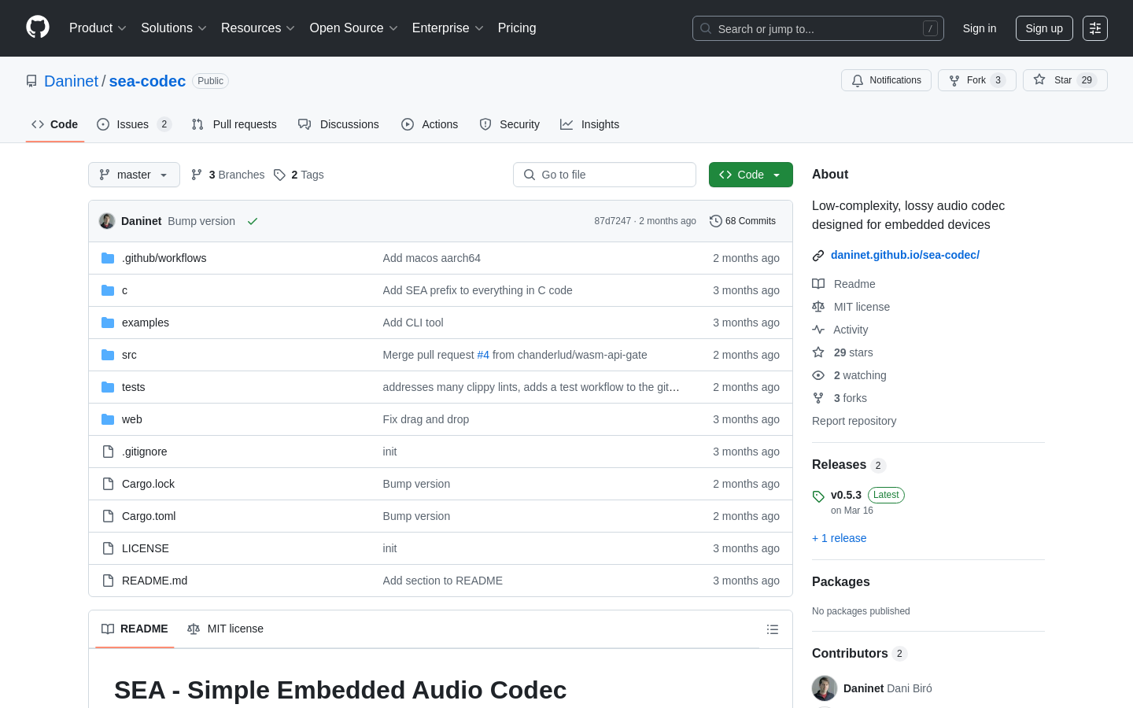Open the 2 Tags link
The width and height of the screenshot is (1133, 708).
click(x=299, y=175)
